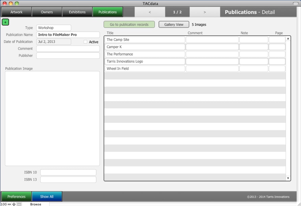Open the Date of Publication field

click(54, 42)
